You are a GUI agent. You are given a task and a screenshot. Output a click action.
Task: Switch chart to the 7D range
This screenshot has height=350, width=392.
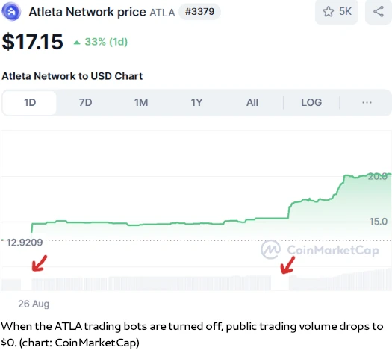(86, 103)
